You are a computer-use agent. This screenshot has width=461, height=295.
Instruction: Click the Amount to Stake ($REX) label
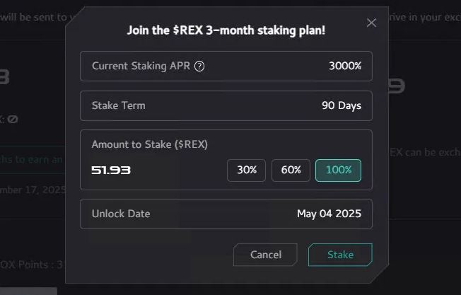click(149, 144)
